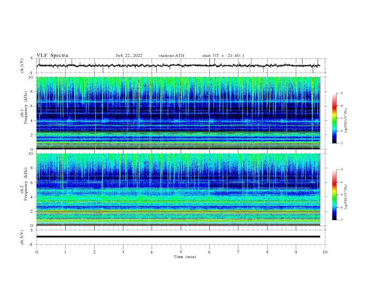This screenshot has width=366, height=283.
Task: Click the "10" label on the time axis
Action: coord(325,252)
